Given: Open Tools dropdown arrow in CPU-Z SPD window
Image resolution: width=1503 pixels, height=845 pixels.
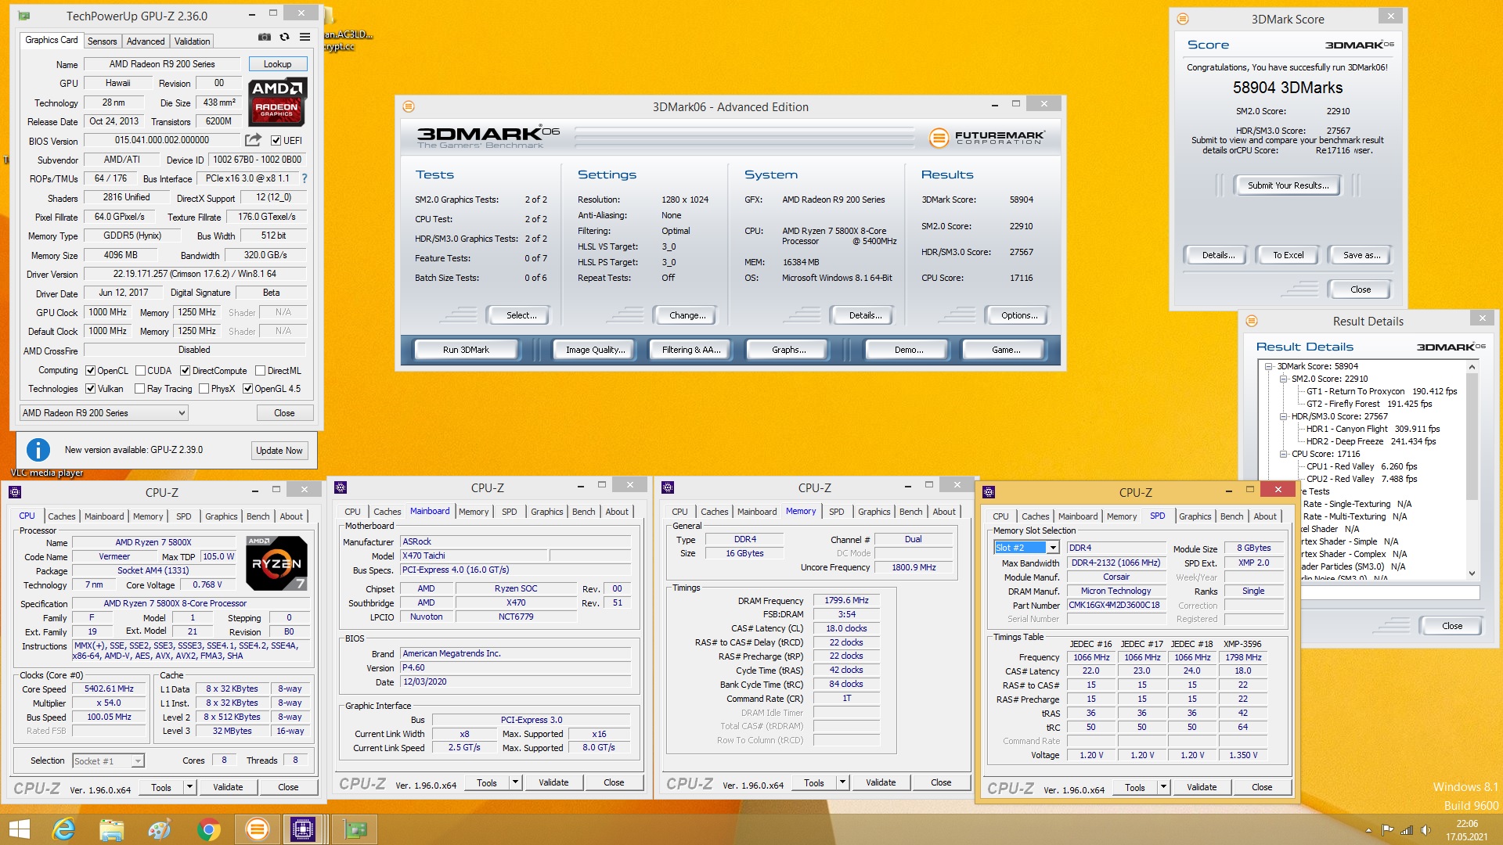Looking at the screenshot, I should 1163,787.
